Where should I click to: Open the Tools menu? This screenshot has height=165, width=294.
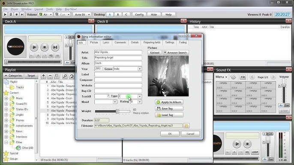(x=49, y=9)
